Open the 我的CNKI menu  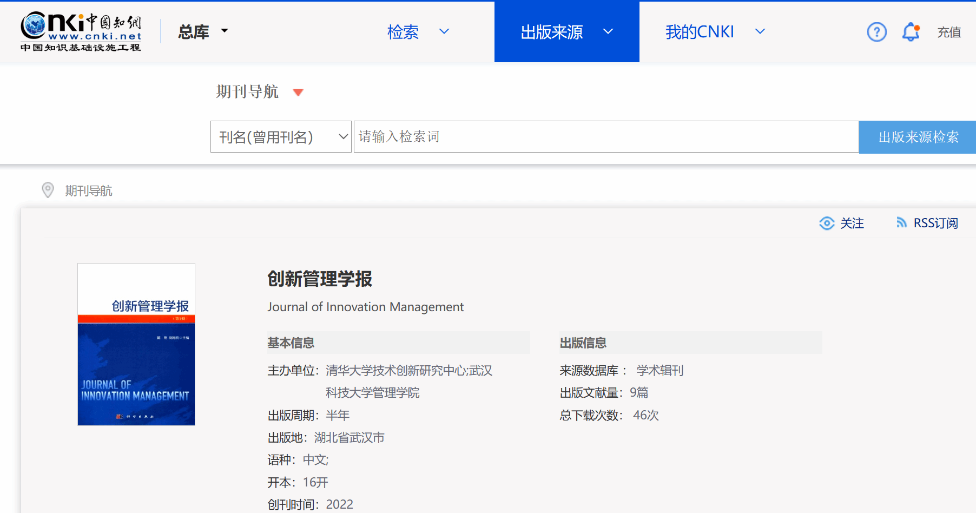700,32
